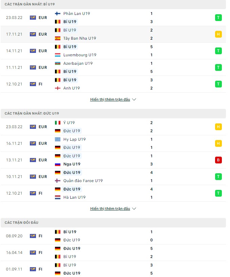Expand more matches under Bỉ U19 section
Viewport: 230px width, 277px height.
coord(113,100)
